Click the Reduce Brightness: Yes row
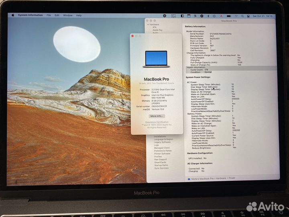Screen dimensions: 289x217 214,148
